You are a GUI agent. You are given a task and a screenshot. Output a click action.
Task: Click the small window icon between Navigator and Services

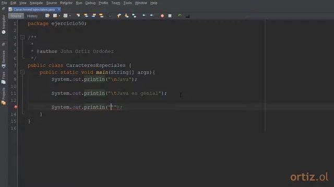click(x=4, y=44)
